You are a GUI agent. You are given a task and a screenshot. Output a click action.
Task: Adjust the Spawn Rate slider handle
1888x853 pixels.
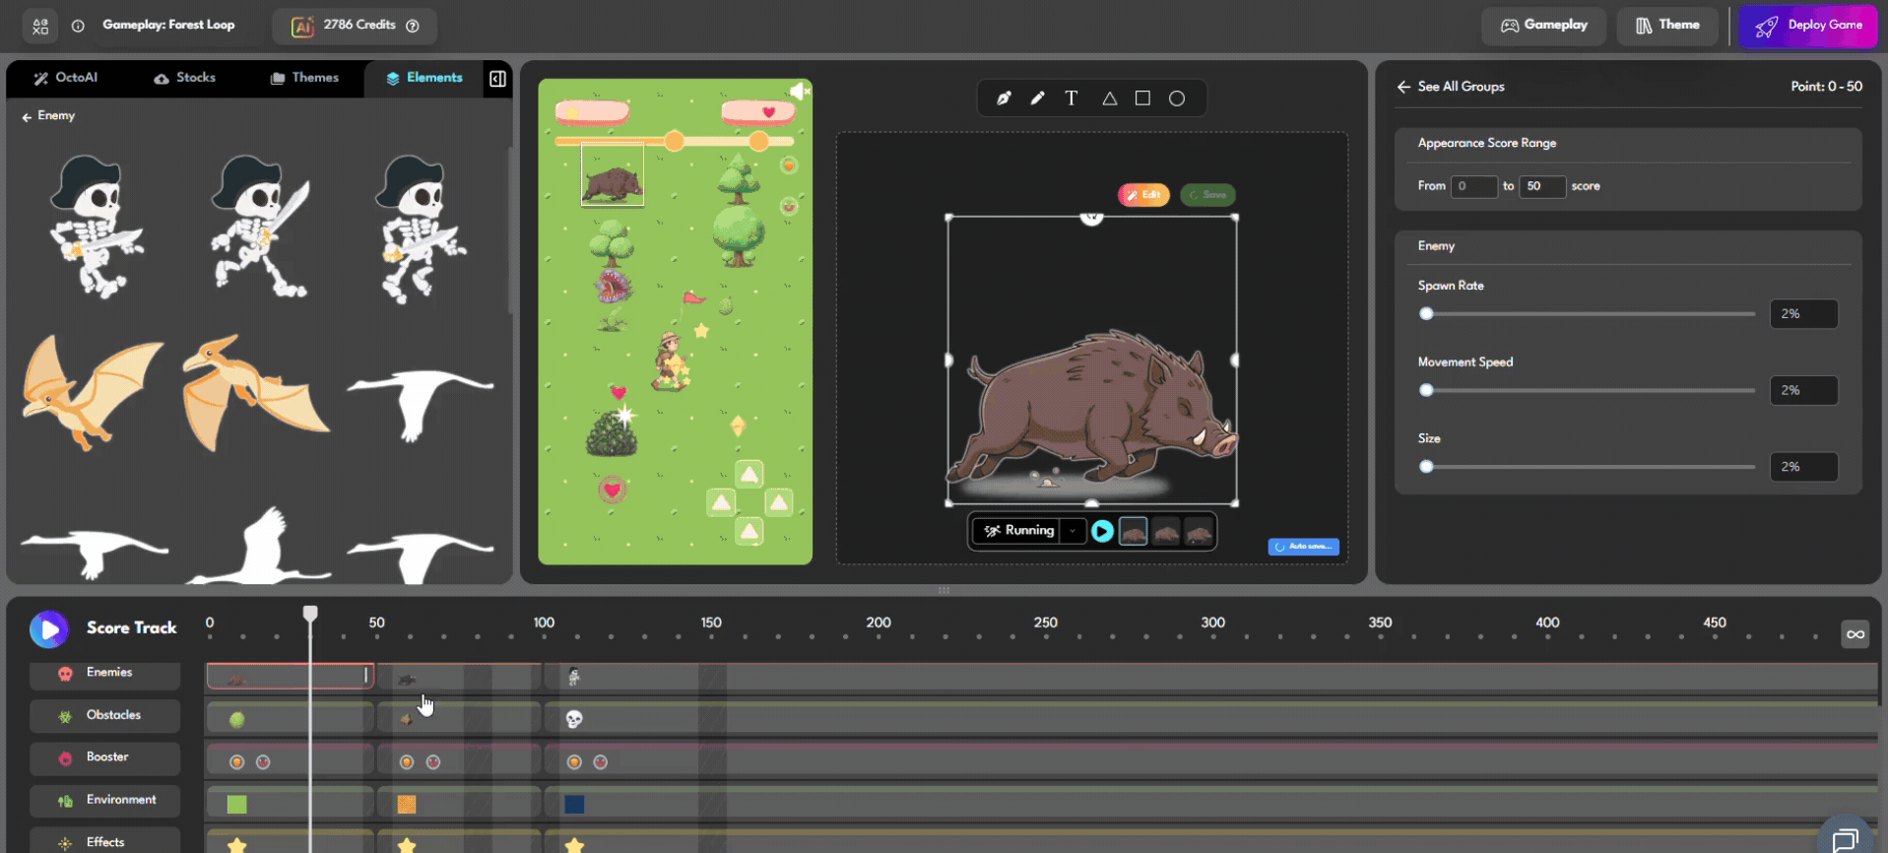click(x=1426, y=314)
